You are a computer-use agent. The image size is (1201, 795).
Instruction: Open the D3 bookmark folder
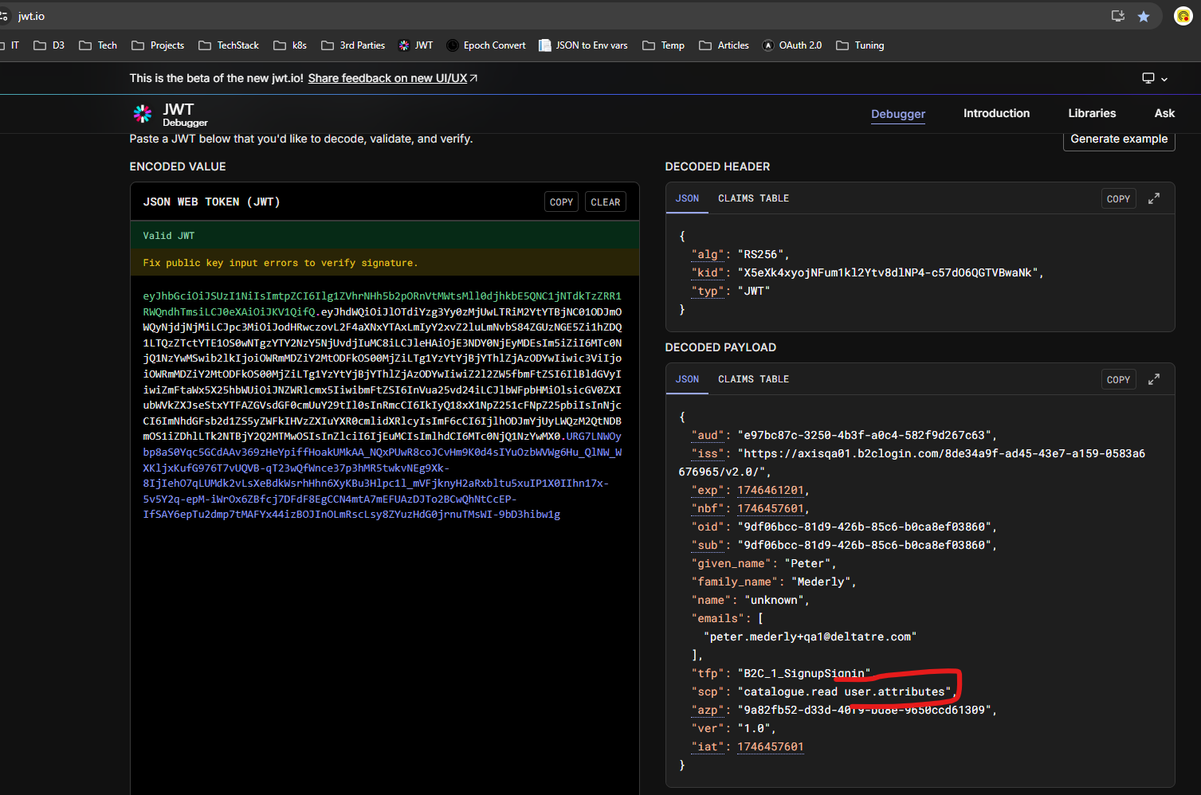[x=49, y=45]
